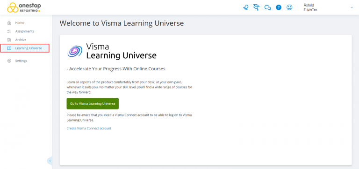
Task: Open the chat bubbles icon
Action: pyautogui.click(x=267, y=7)
